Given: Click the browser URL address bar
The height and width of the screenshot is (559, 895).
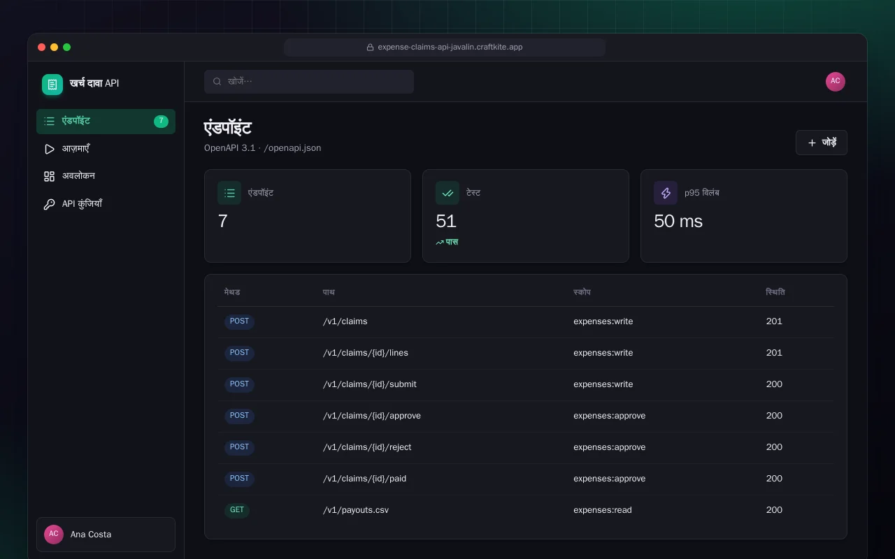Looking at the screenshot, I should tap(445, 48).
